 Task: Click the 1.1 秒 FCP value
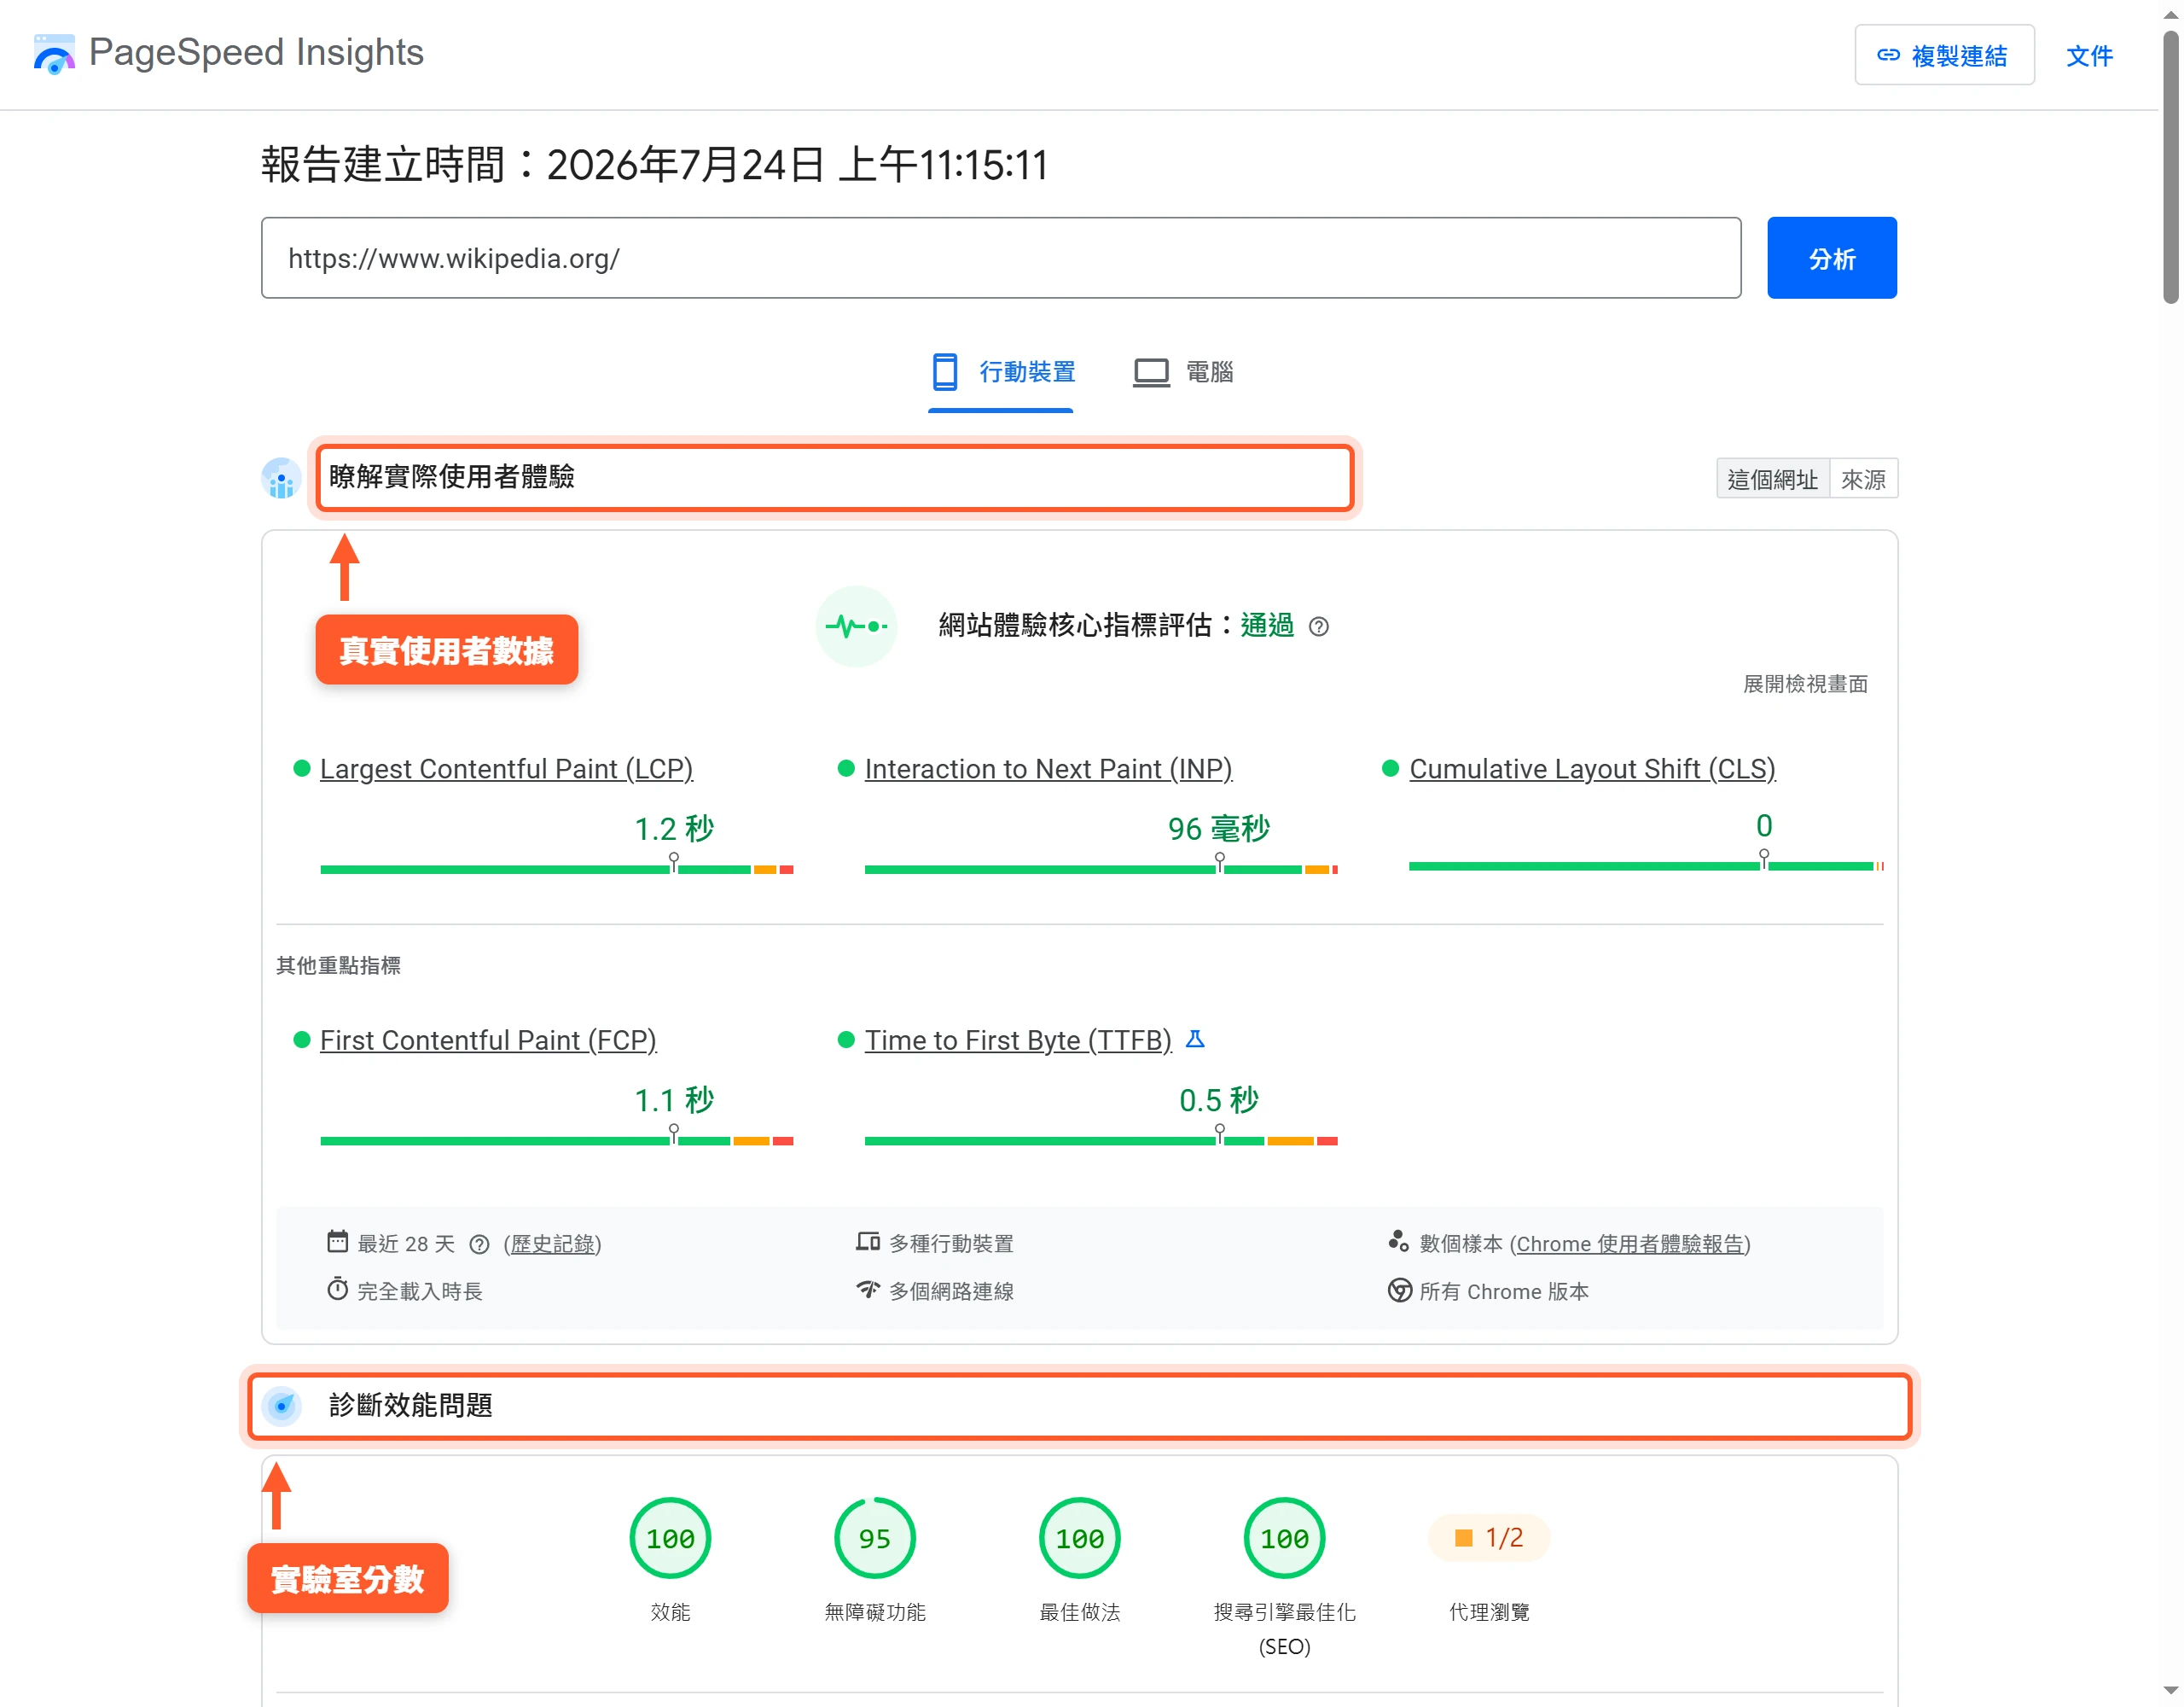point(674,1101)
